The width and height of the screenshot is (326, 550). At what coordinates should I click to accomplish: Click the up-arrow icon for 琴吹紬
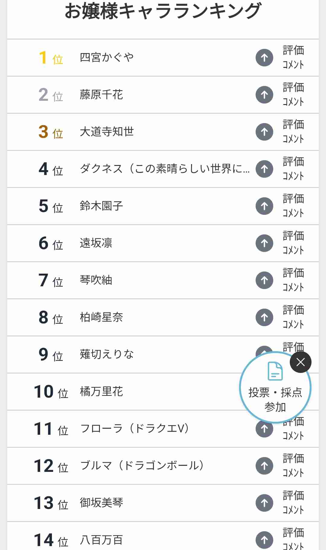coord(264,280)
